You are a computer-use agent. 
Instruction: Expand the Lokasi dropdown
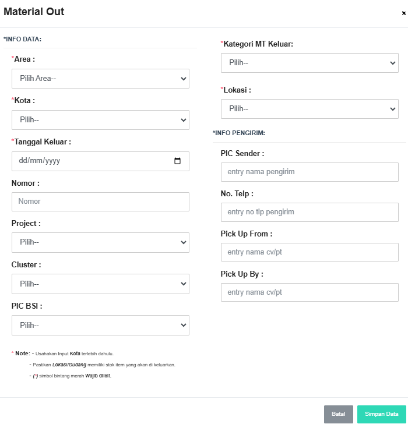click(x=309, y=109)
